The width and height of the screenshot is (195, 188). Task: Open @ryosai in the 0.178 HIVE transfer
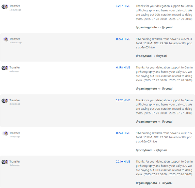tap(167, 89)
